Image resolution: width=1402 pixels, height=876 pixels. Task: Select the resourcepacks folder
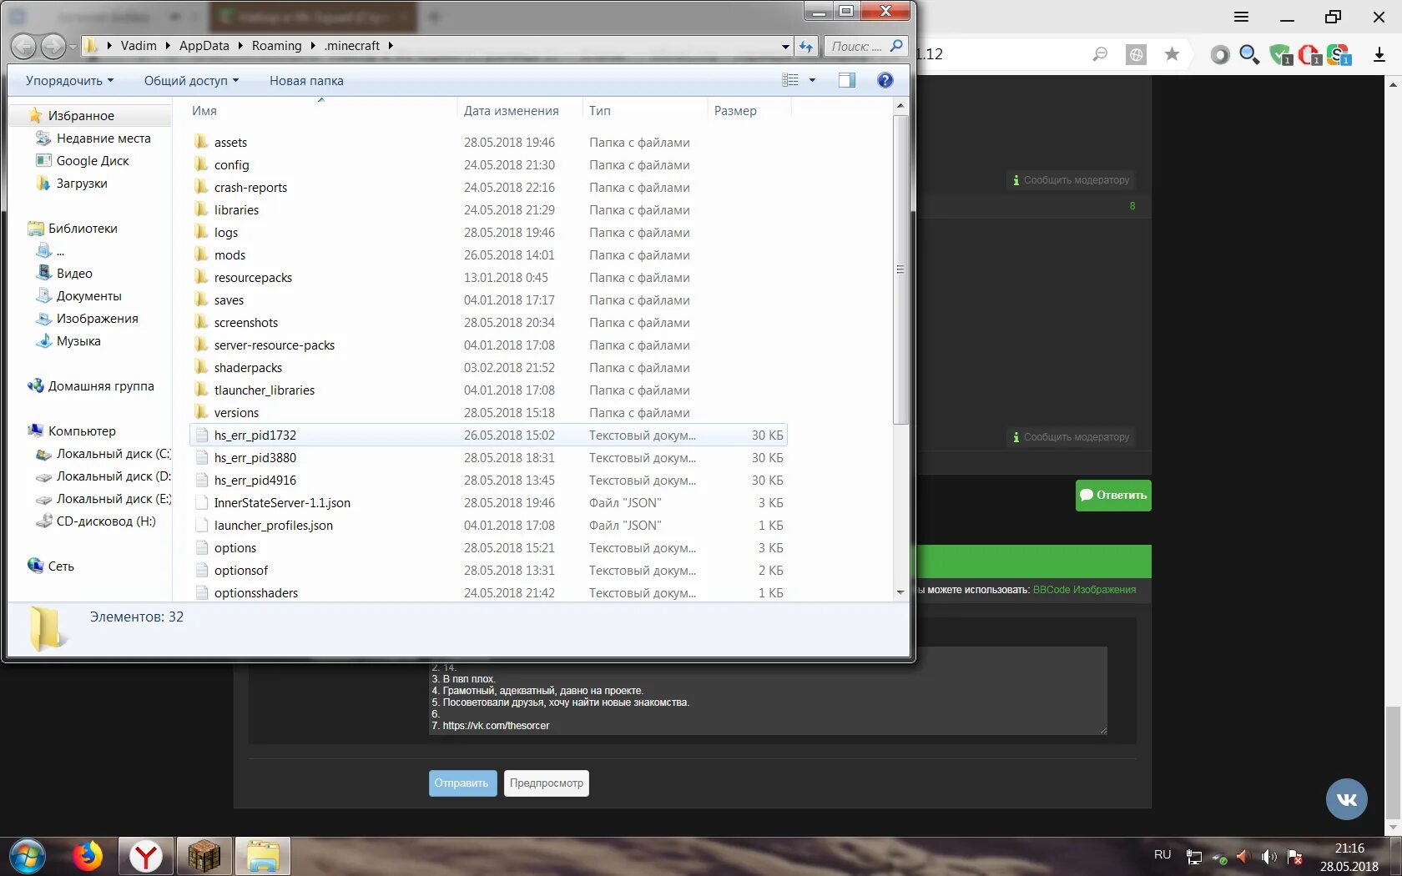(253, 278)
